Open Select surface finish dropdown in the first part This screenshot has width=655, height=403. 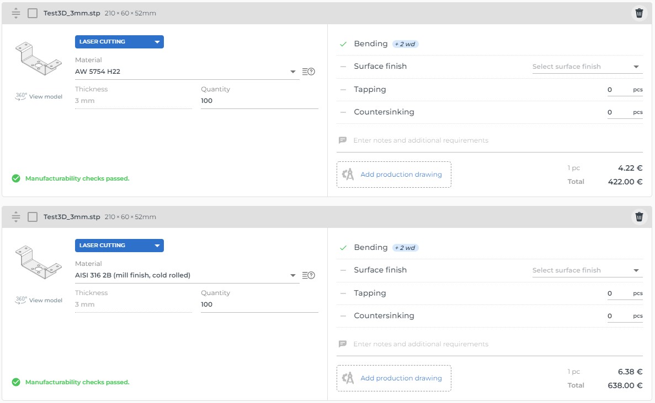[587, 67]
